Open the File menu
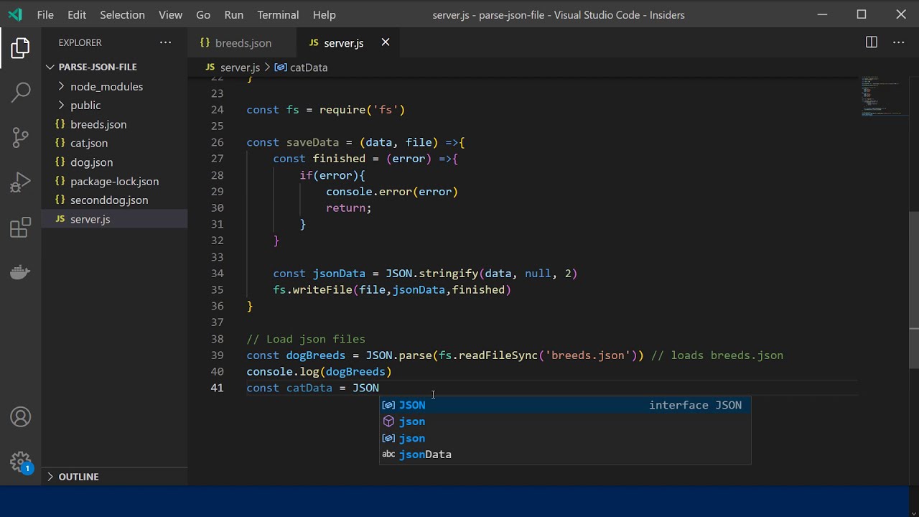Viewport: 919px width, 517px height. click(x=45, y=14)
